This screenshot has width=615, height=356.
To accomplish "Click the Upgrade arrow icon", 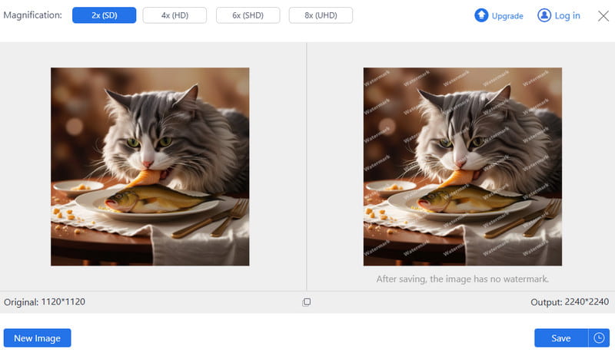I will (x=481, y=15).
